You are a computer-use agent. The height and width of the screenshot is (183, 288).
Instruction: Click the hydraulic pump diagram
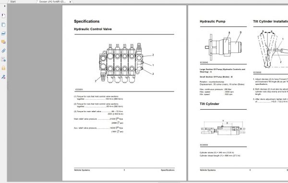[224, 46]
